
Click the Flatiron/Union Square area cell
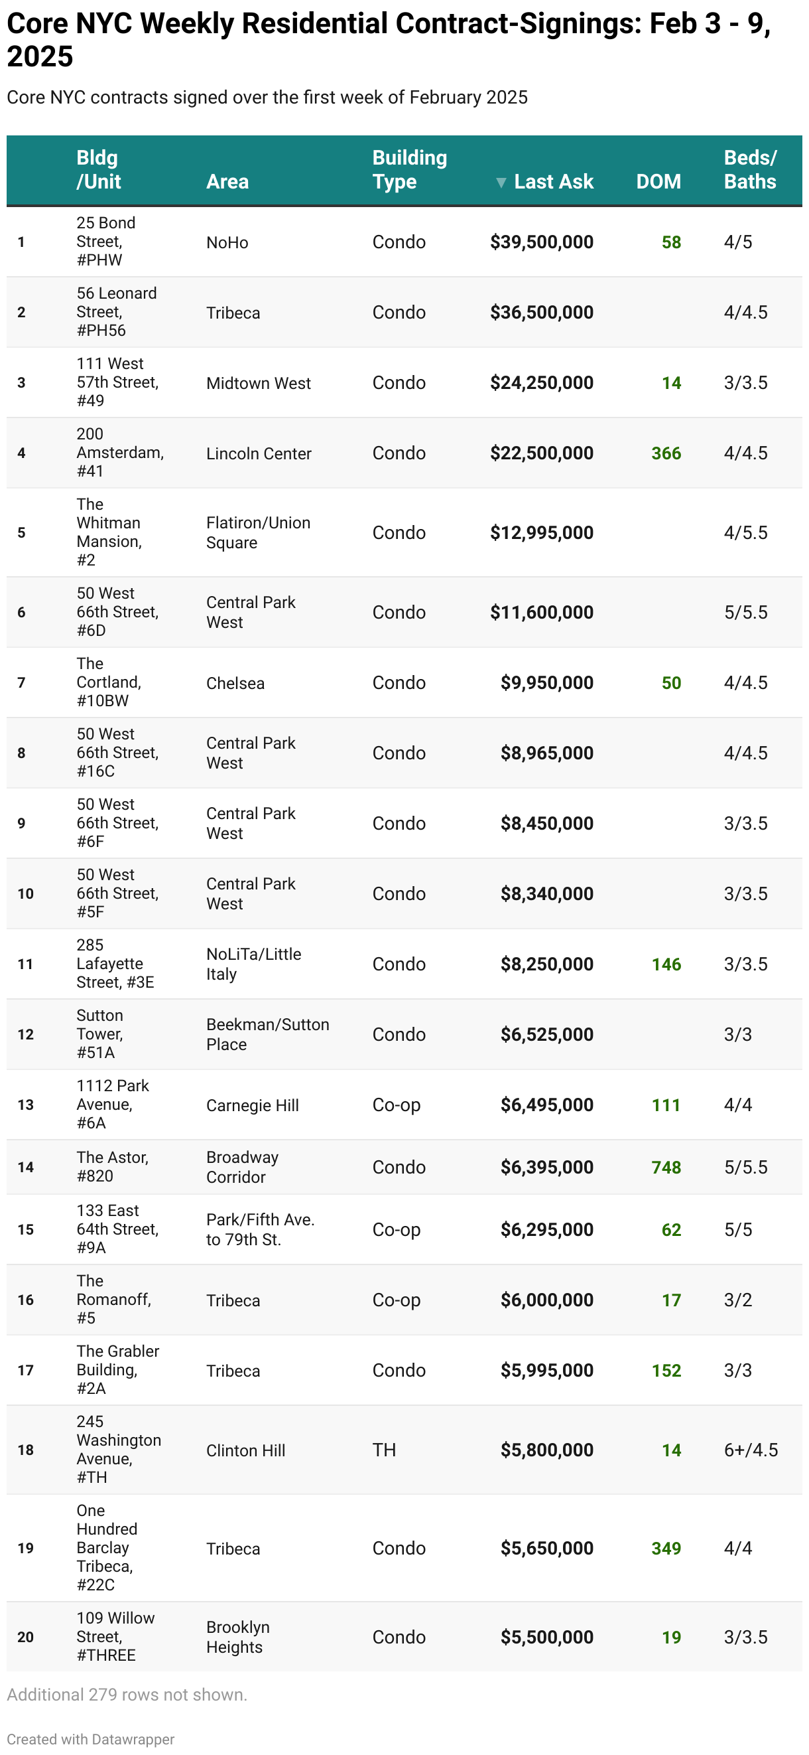click(x=258, y=533)
